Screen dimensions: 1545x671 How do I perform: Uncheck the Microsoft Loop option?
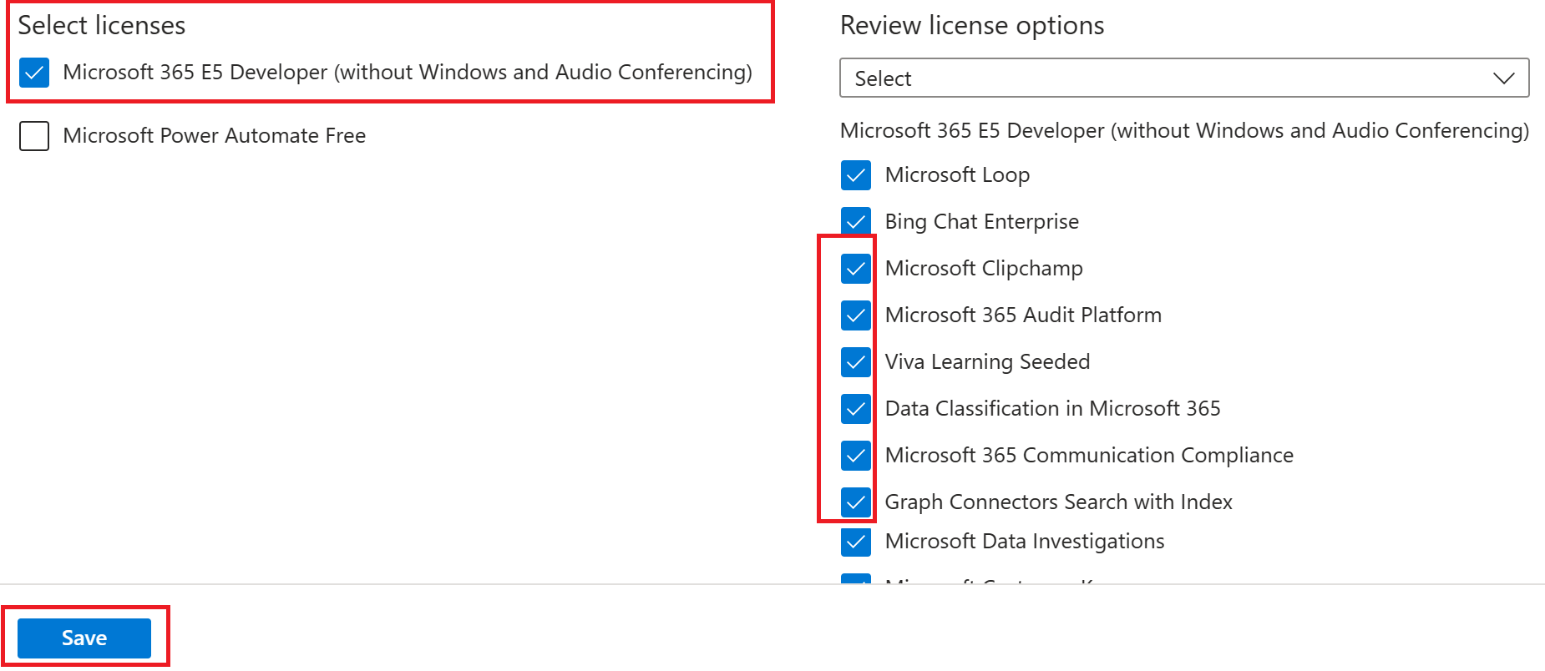pyautogui.click(x=856, y=175)
